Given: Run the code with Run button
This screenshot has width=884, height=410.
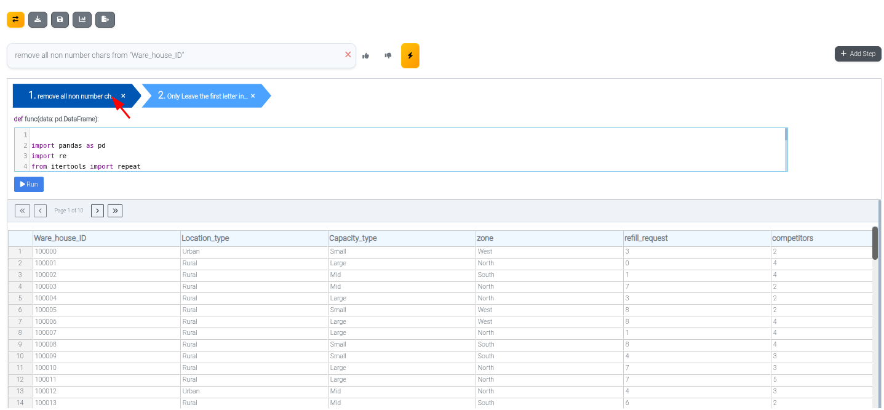Looking at the screenshot, I should [x=29, y=184].
